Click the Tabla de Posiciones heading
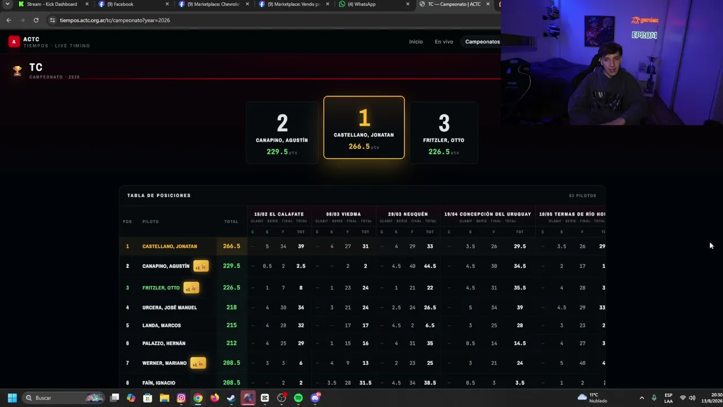The height and width of the screenshot is (407, 723). (x=159, y=196)
